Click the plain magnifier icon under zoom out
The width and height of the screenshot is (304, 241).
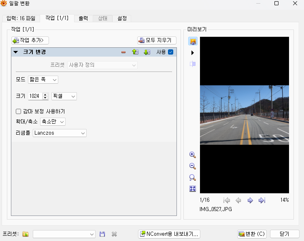point(193,178)
